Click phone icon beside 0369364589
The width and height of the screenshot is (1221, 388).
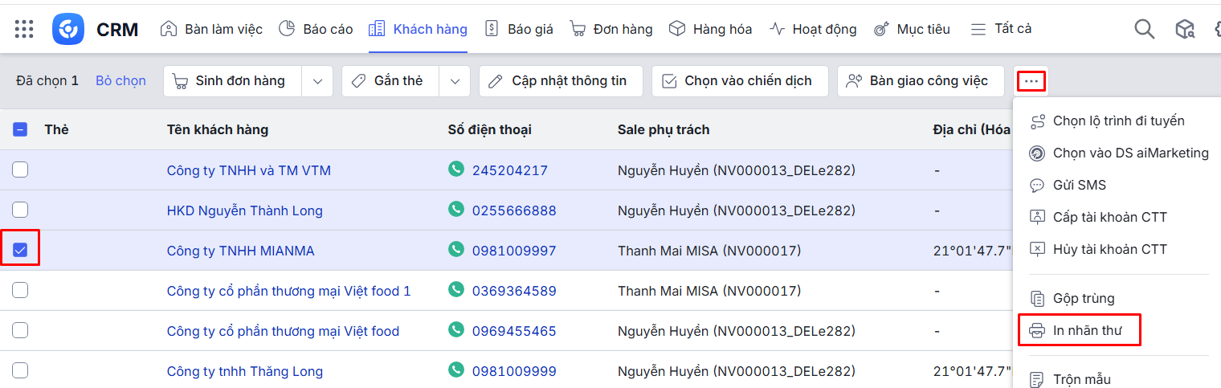[x=456, y=290]
